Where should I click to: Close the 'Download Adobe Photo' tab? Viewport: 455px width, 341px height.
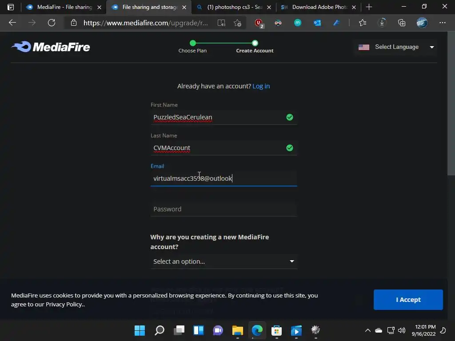(x=354, y=7)
